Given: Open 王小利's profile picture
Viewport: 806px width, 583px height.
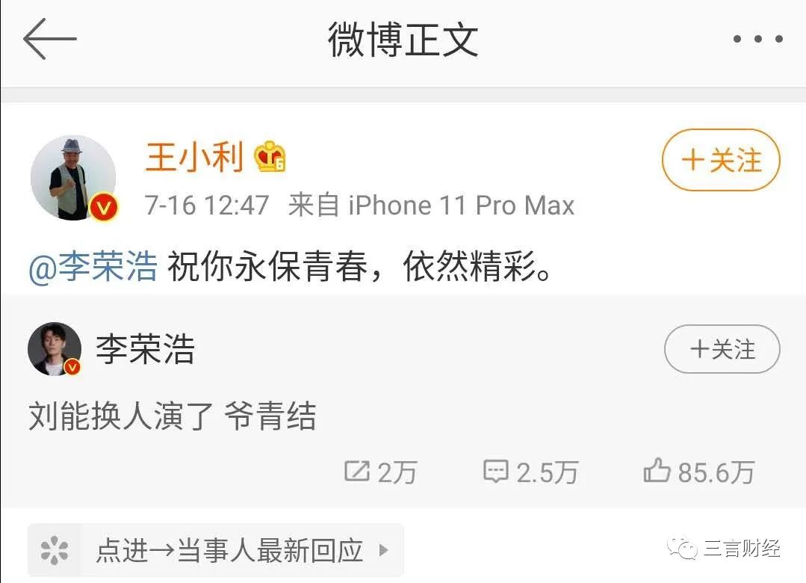Looking at the screenshot, I should click(x=73, y=178).
